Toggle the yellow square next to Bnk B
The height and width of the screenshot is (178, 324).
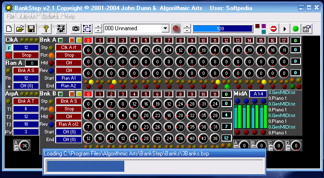click(79, 94)
